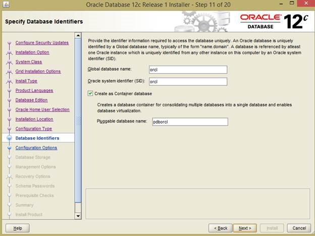Click the Configure Security Updates step bullet icon

point(9,42)
